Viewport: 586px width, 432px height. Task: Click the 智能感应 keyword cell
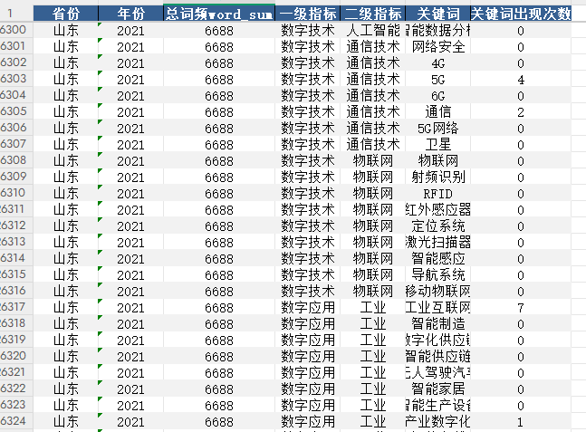point(437,259)
